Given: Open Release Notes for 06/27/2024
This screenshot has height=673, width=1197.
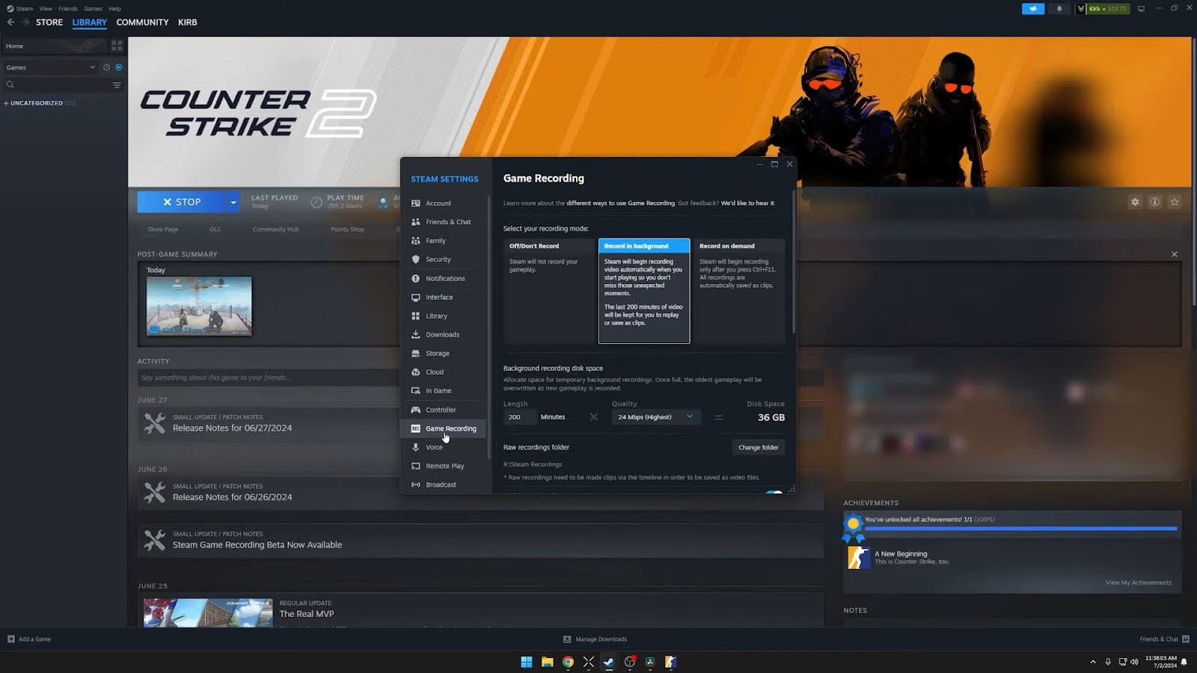Looking at the screenshot, I should pyautogui.click(x=232, y=428).
